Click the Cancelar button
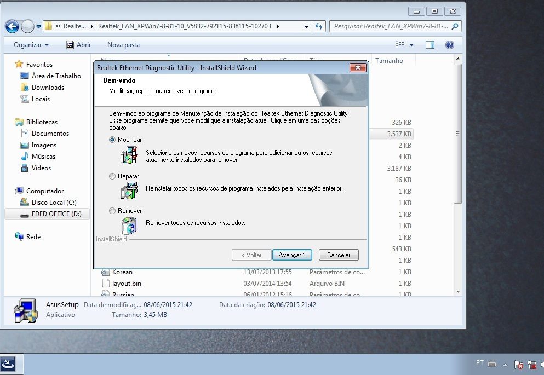The width and height of the screenshot is (544, 375). point(339,255)
